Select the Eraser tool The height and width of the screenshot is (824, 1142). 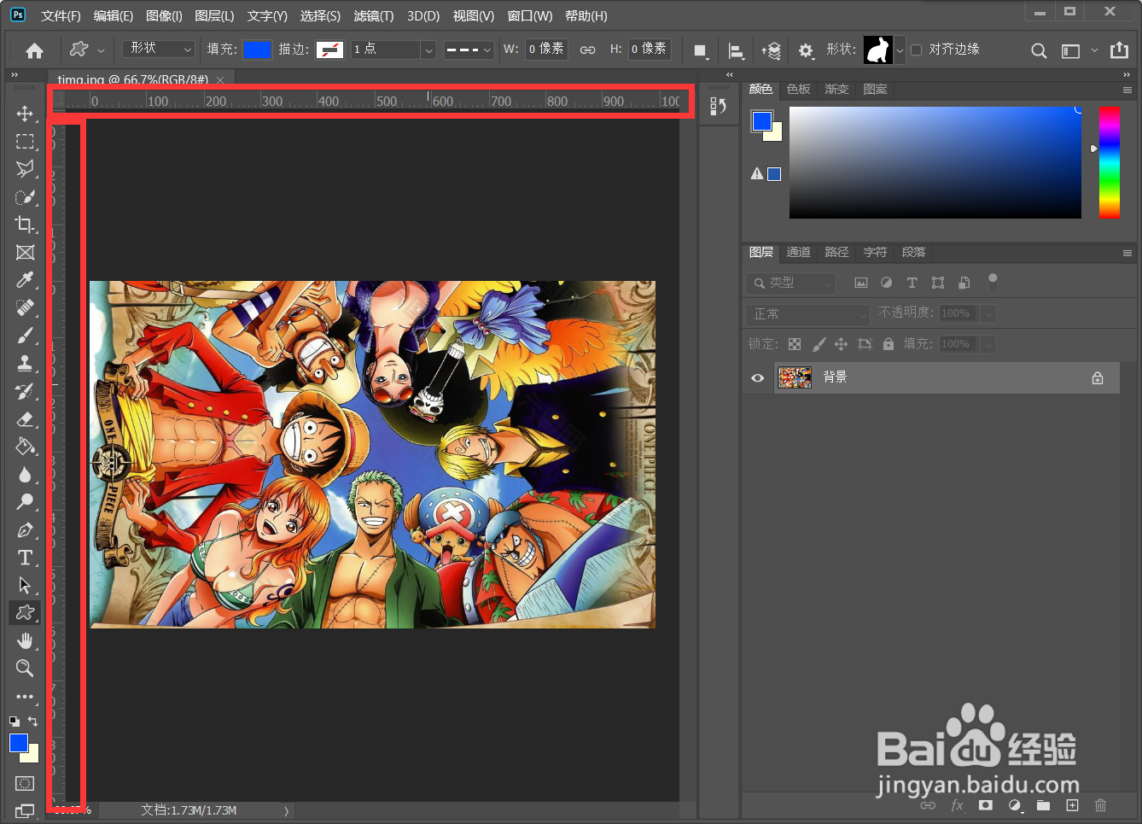pos(25,418)
